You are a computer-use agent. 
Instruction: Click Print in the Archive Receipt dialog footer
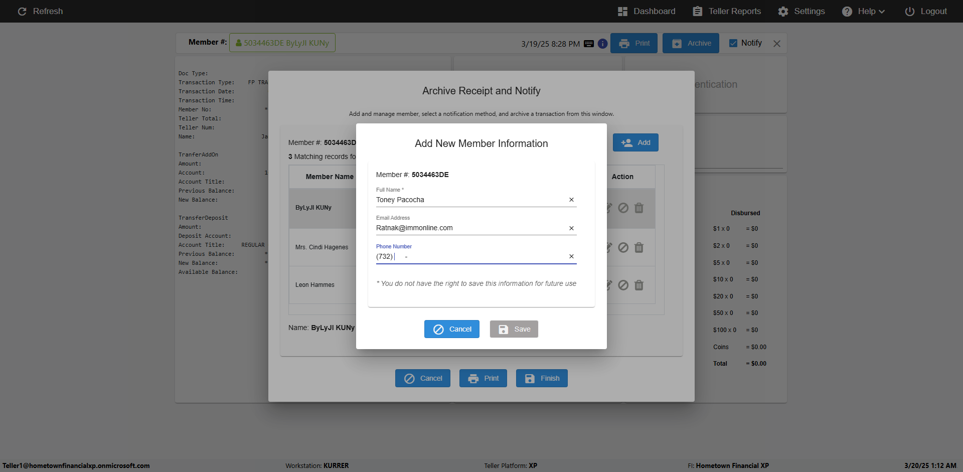click(x=483, y=378)
